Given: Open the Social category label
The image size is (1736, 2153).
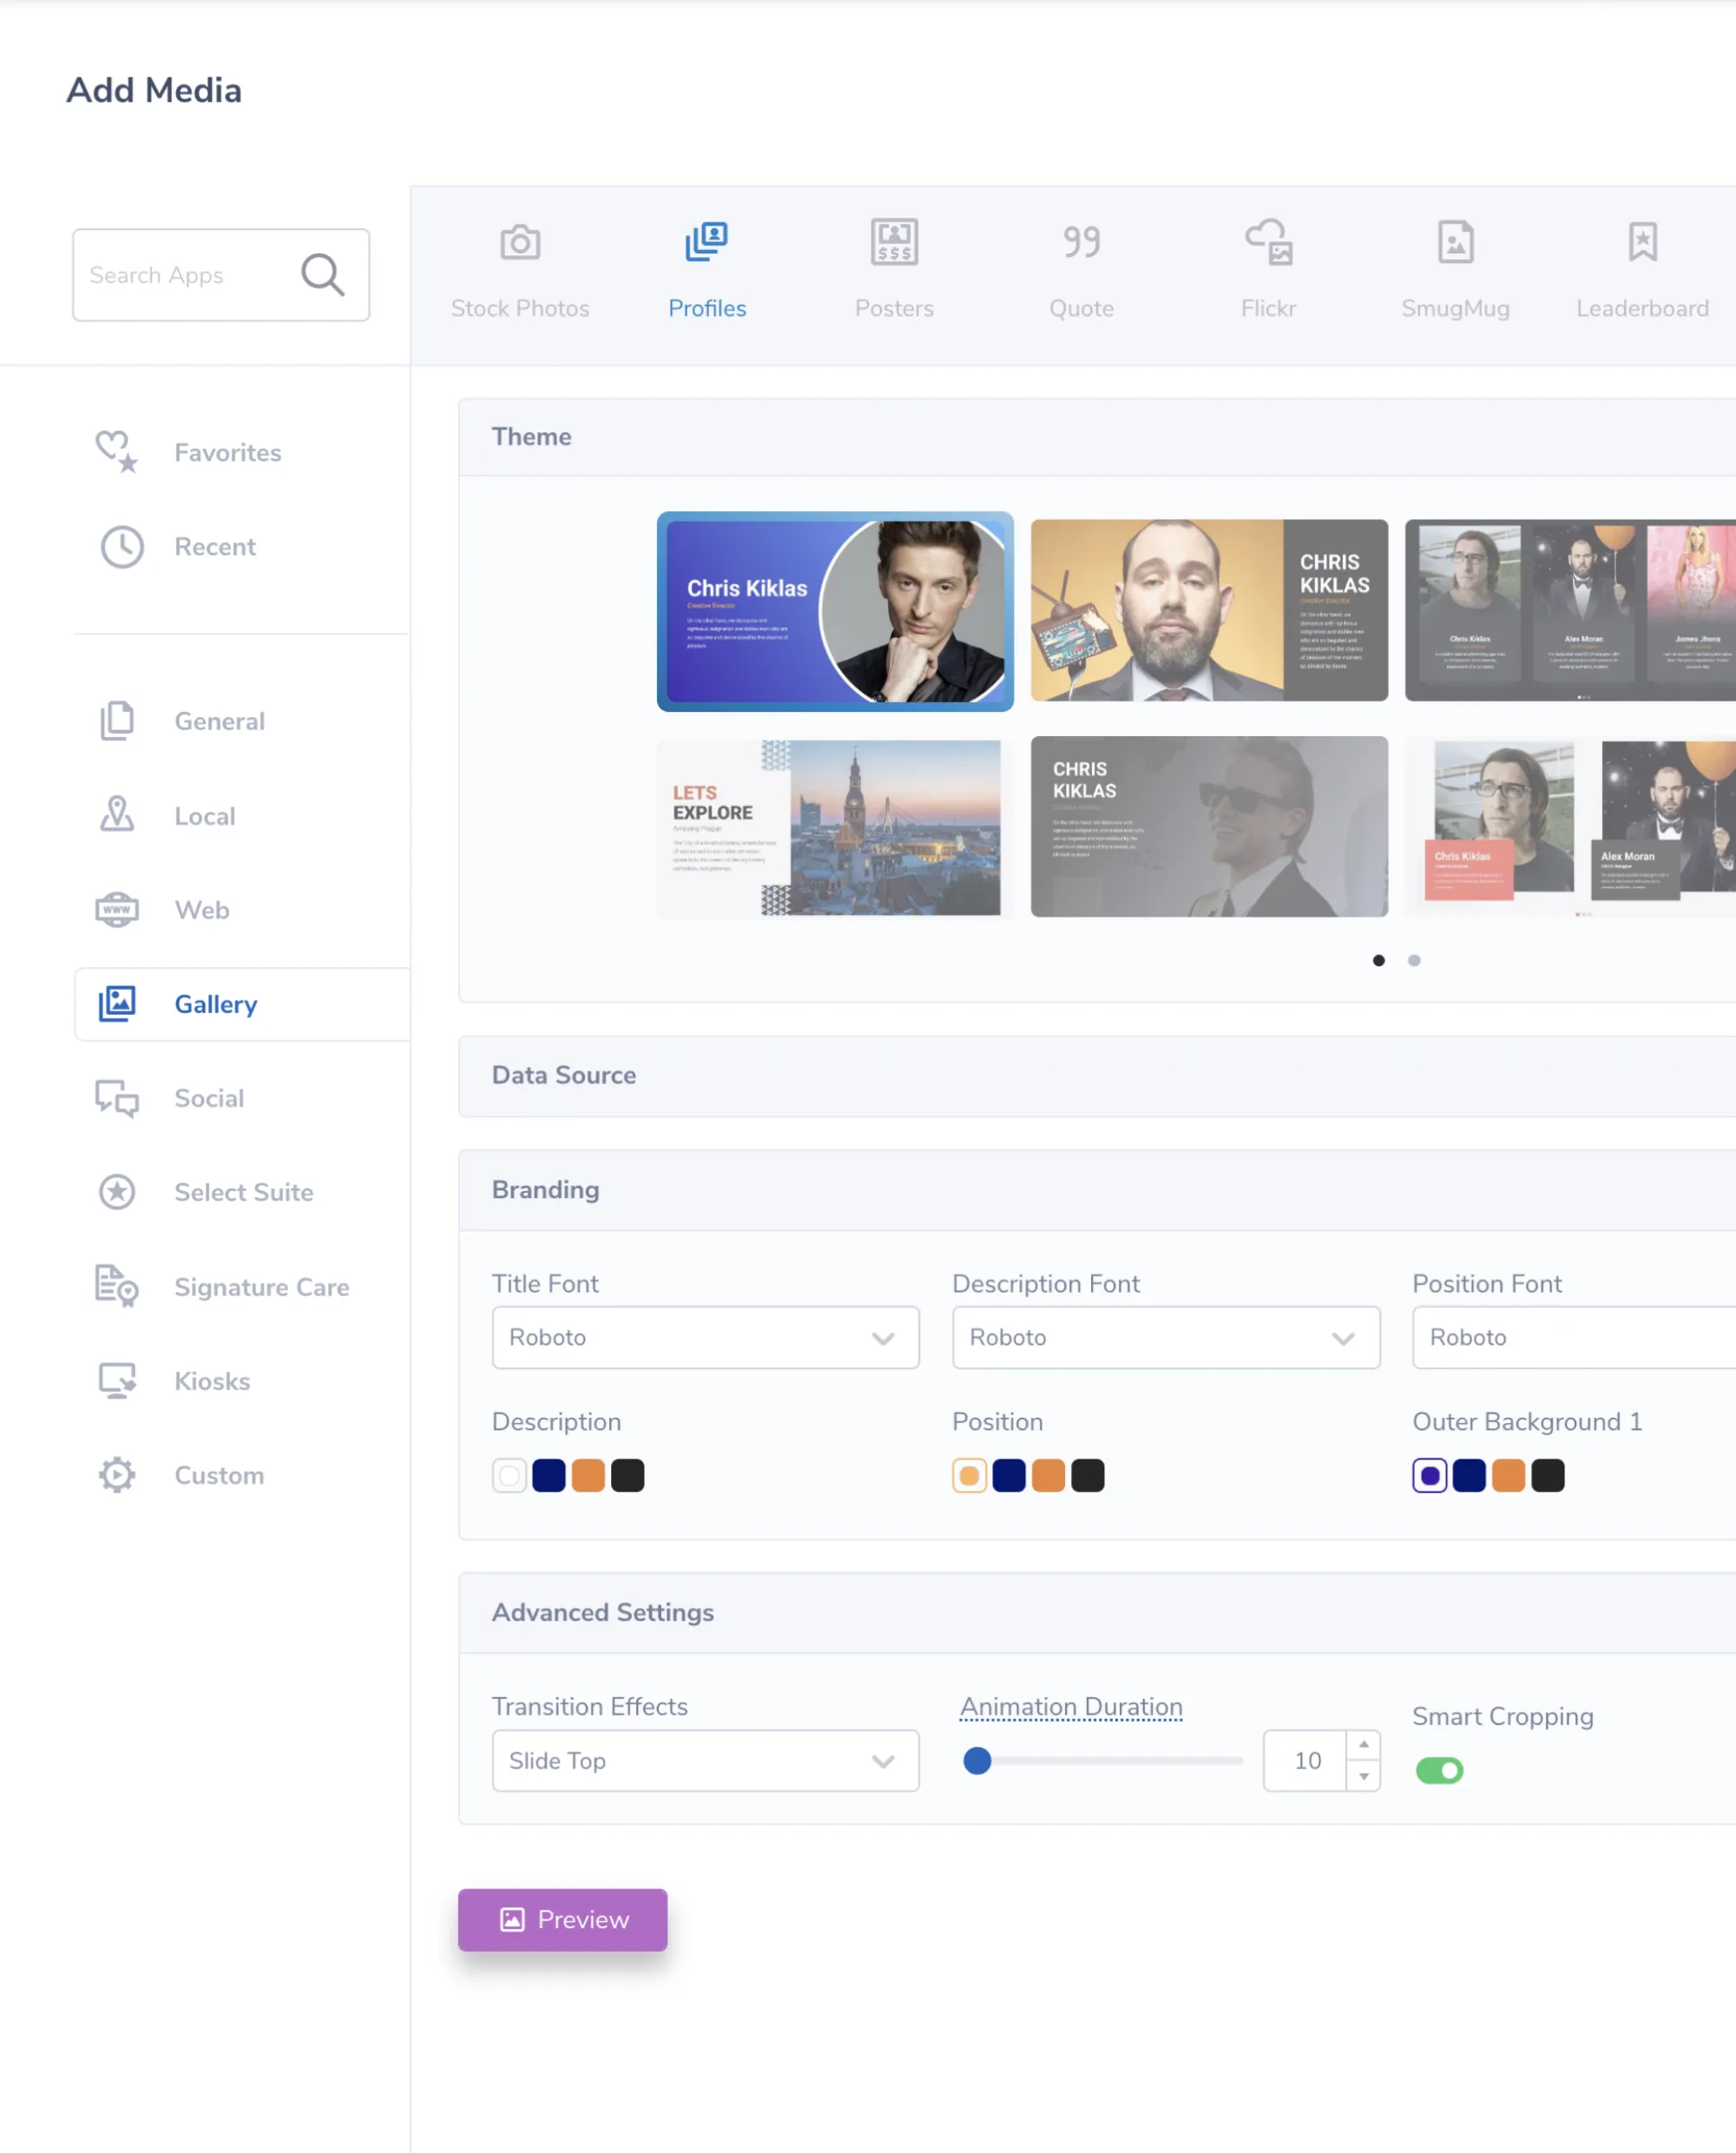Looking at the screenshot, I should click(x=209, y=1098).
